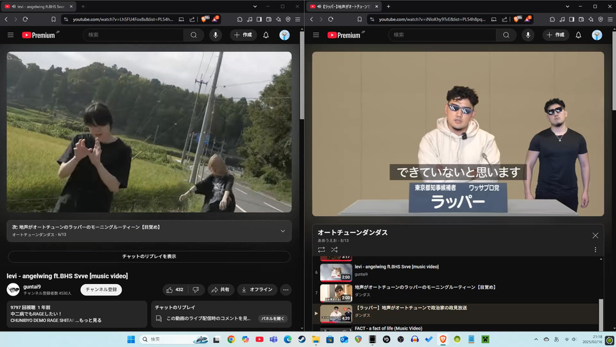The height and width of the screenshot is (347, 616).
Task: Share the video with 共有 button
Action: (x=220, y=290)
